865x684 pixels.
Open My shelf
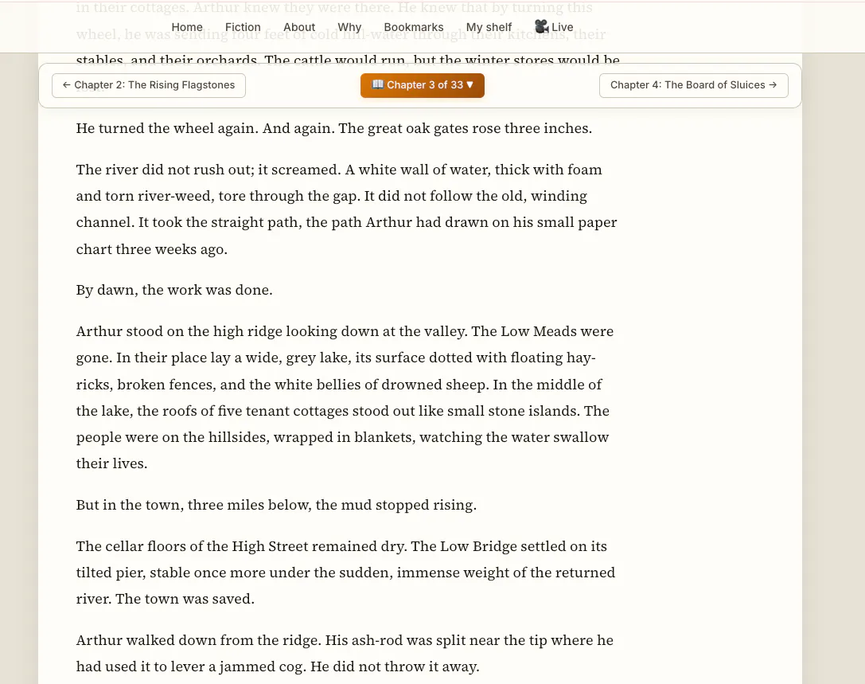click(x=489, y=27)
